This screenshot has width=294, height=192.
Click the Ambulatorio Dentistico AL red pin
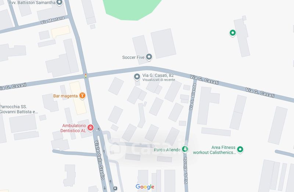[90, 128]
